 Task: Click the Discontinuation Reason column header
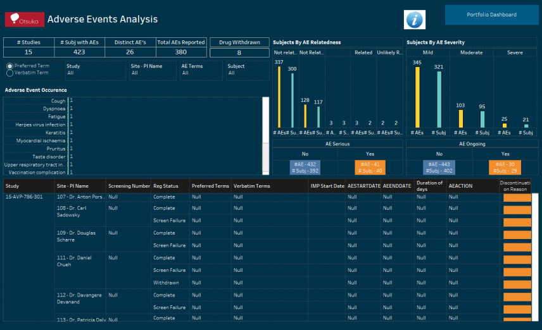tap(515, 186)
